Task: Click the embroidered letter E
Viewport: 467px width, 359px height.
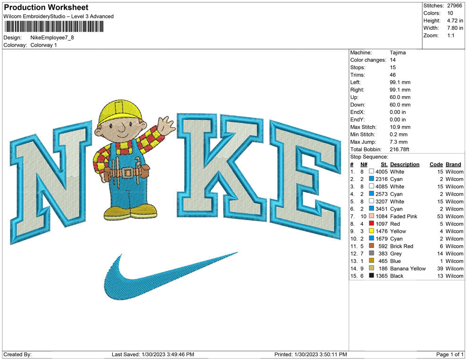Action: coord(305,179)
